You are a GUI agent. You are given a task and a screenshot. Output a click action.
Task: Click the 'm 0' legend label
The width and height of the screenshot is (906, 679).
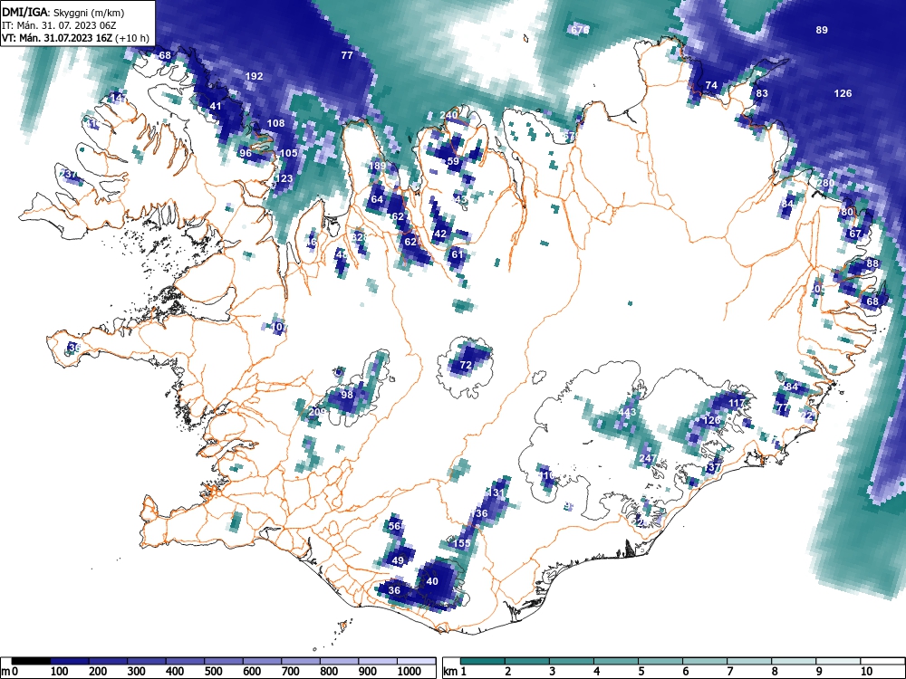(x=10, y=672)
